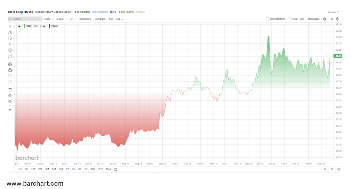
Task: Switch to dark mode moon icon
Action: (x=338, y=19)
